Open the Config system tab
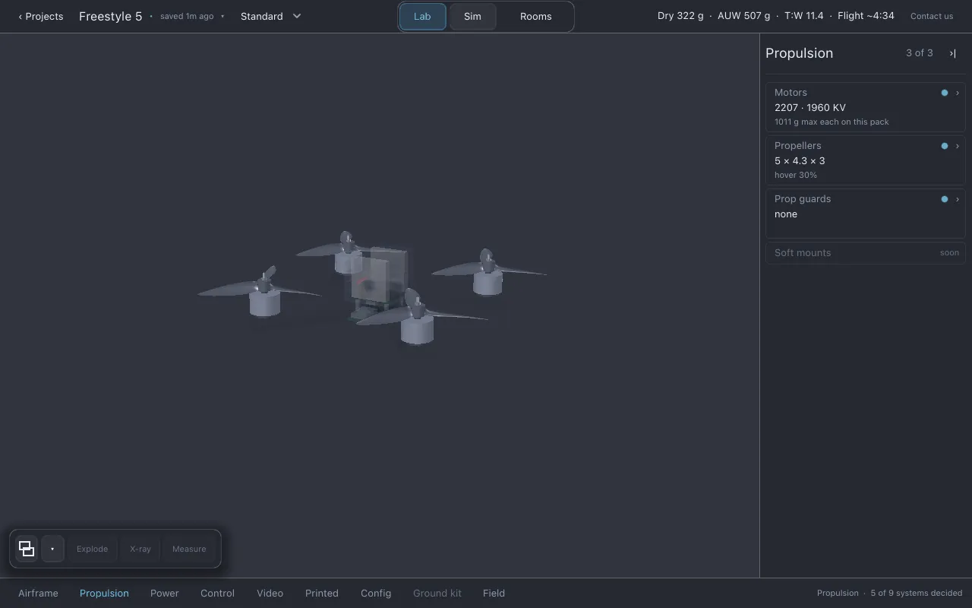This screenshot has height=608, width=972. [x=376, y=593]
